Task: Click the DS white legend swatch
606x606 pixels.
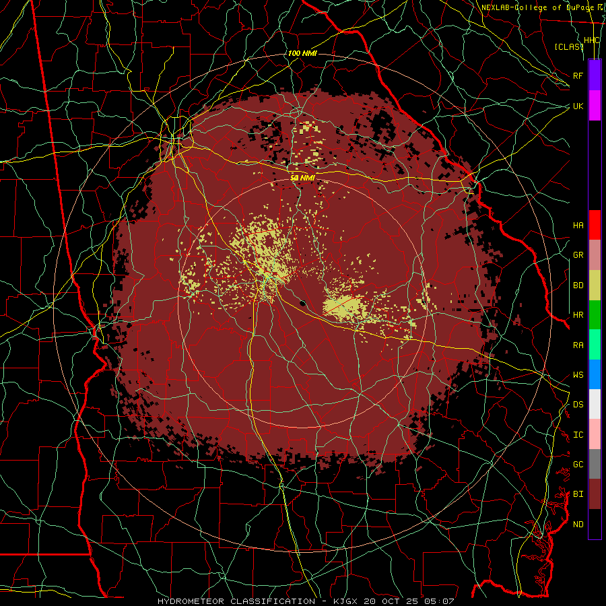Action: [595, 404]
